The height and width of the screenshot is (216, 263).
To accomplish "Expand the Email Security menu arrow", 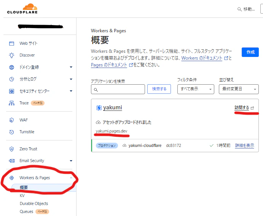I will pyautogui.click(x=71, y=161).
